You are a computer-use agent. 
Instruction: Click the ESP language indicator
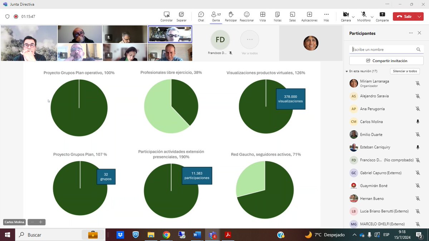(x=386, y=235)
